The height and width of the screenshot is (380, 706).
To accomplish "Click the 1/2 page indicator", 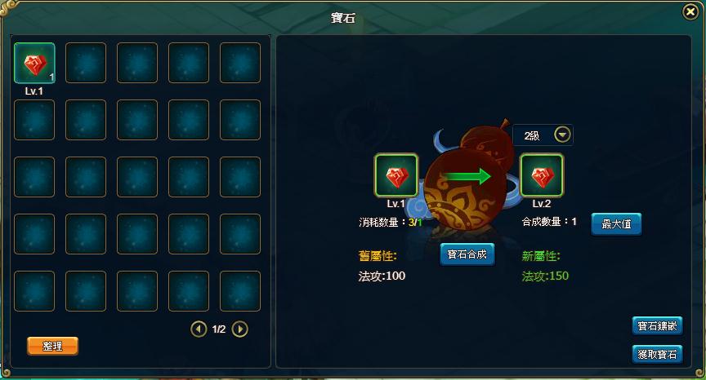I will click(x=219, y=329).
